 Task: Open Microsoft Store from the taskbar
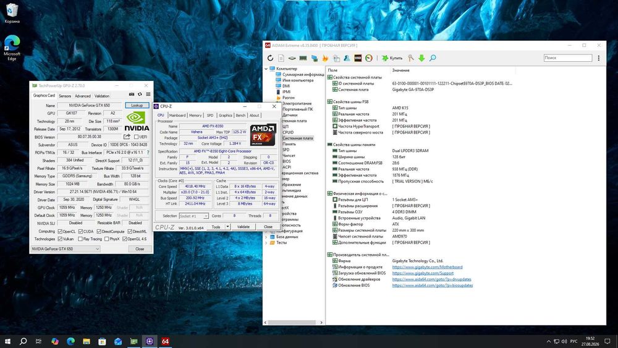(102, 341)
